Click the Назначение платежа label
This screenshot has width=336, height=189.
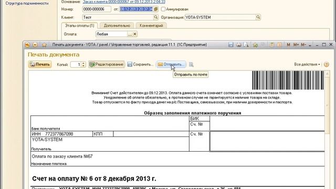point(49,164)
